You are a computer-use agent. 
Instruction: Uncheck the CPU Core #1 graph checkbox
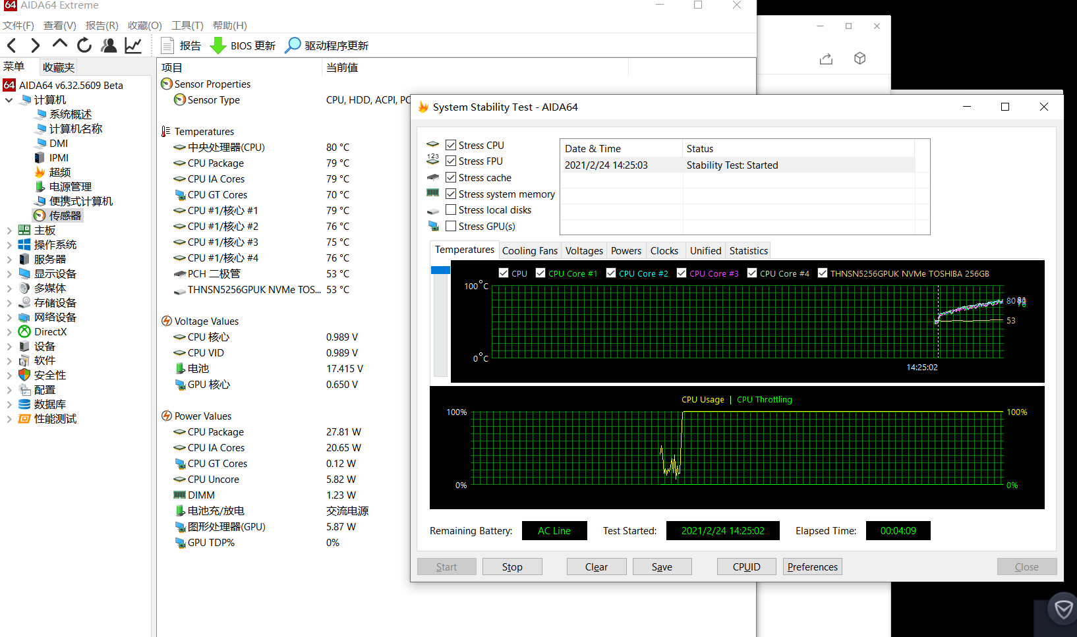pos(540,273)
